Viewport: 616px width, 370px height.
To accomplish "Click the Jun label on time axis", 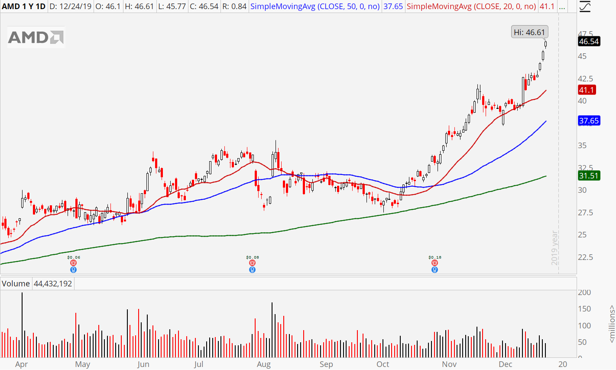I will pos(143,364).
